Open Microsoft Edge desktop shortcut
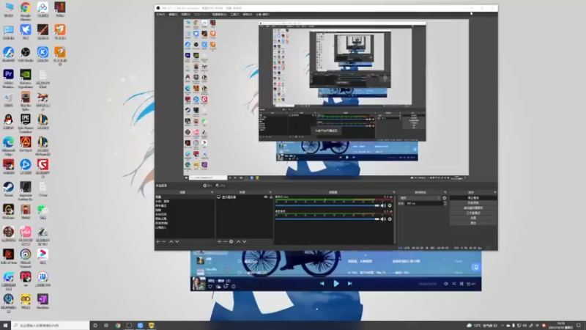The height and width of the screenshot is (330, 586). tap(8, 145)
